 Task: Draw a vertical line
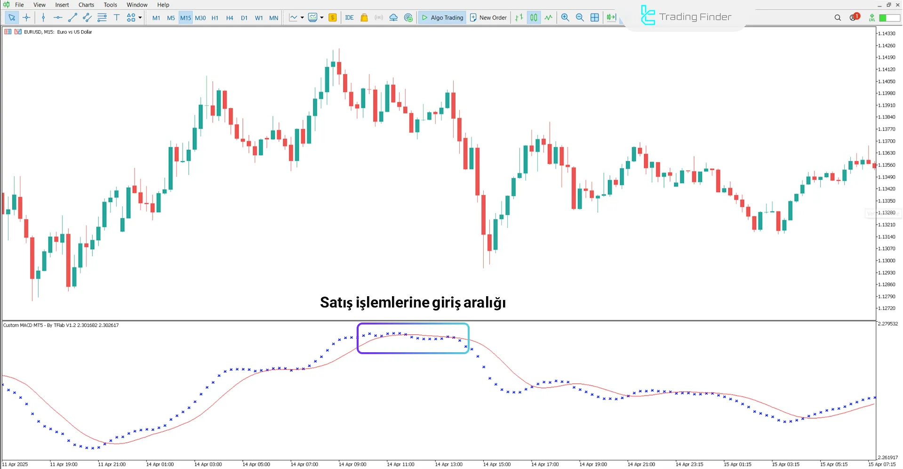(43, 17)
